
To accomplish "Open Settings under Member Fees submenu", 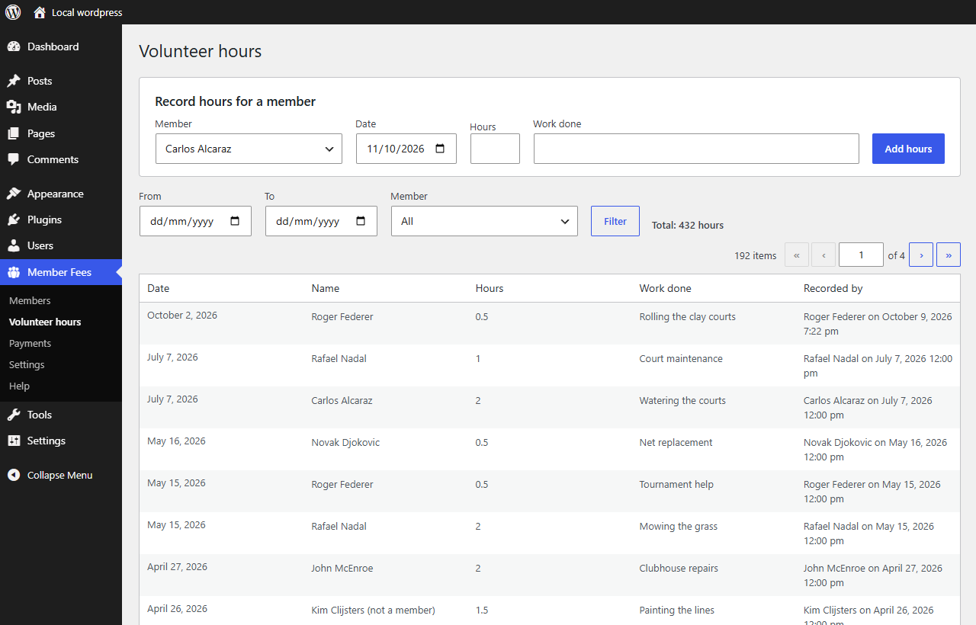I will [x=27, y=364].
